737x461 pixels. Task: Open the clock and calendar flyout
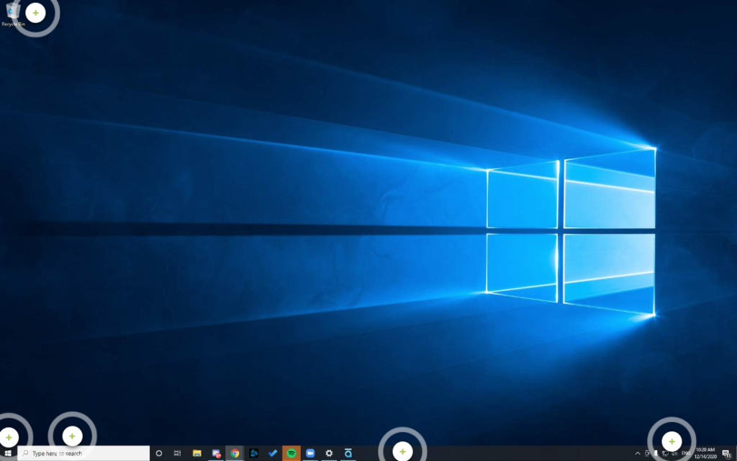click(x=705, y=454)
